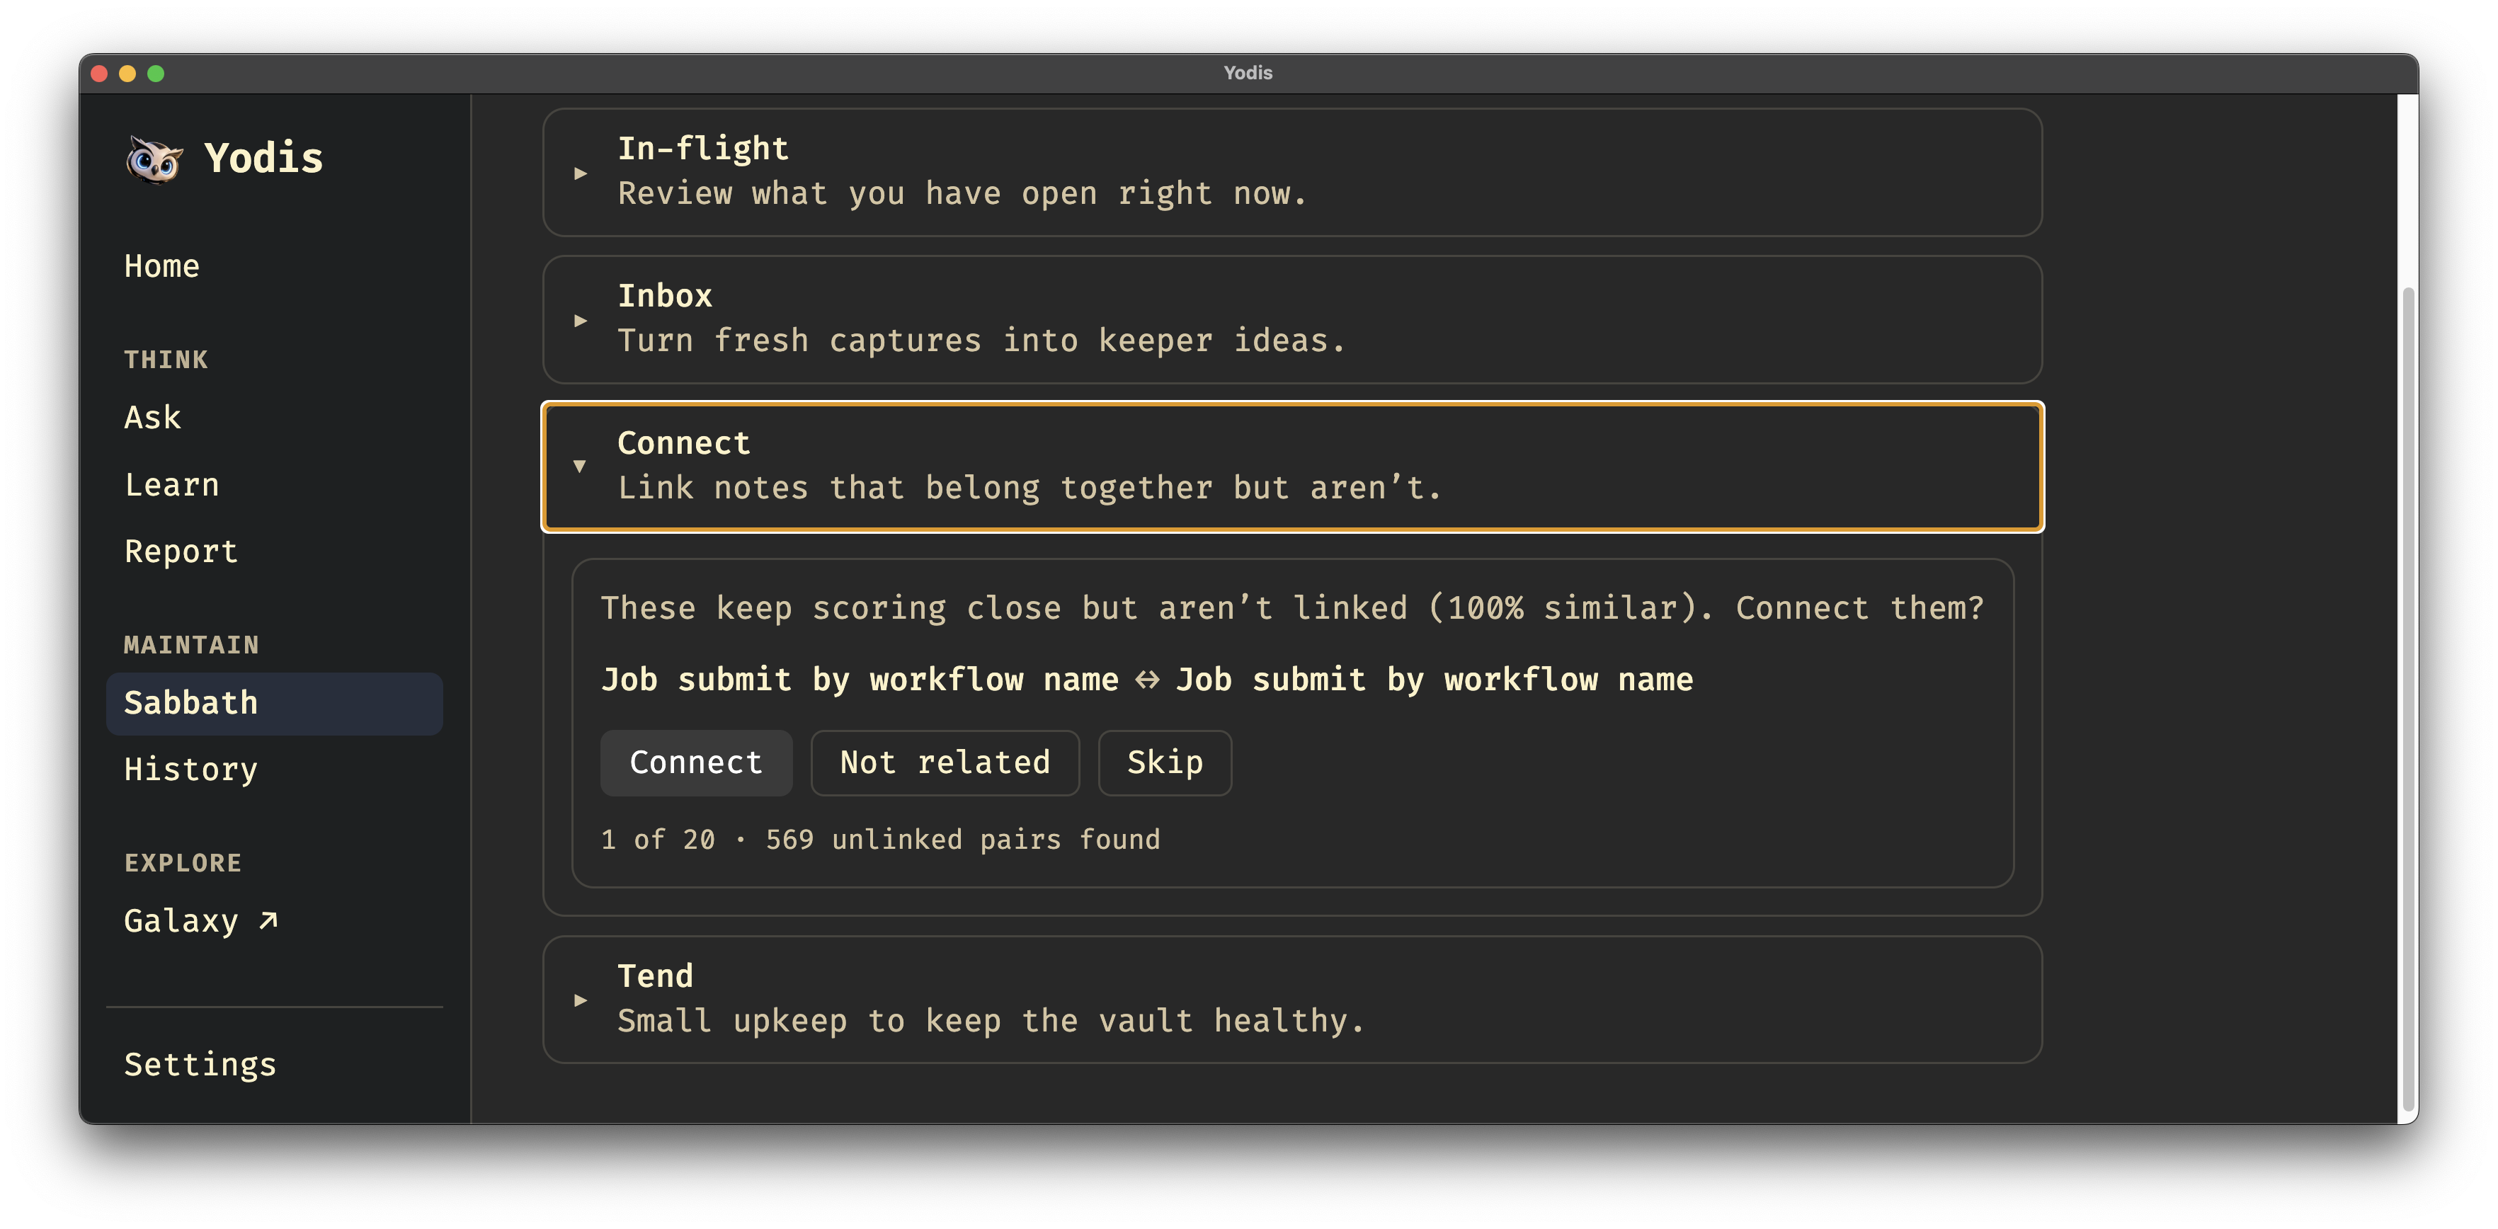
Task: Click the Yodis owl logo icon
Action: click(x=154, y=159)
